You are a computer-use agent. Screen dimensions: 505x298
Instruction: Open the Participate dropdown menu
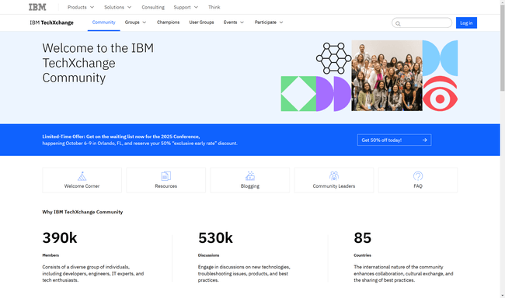(269, 23)
